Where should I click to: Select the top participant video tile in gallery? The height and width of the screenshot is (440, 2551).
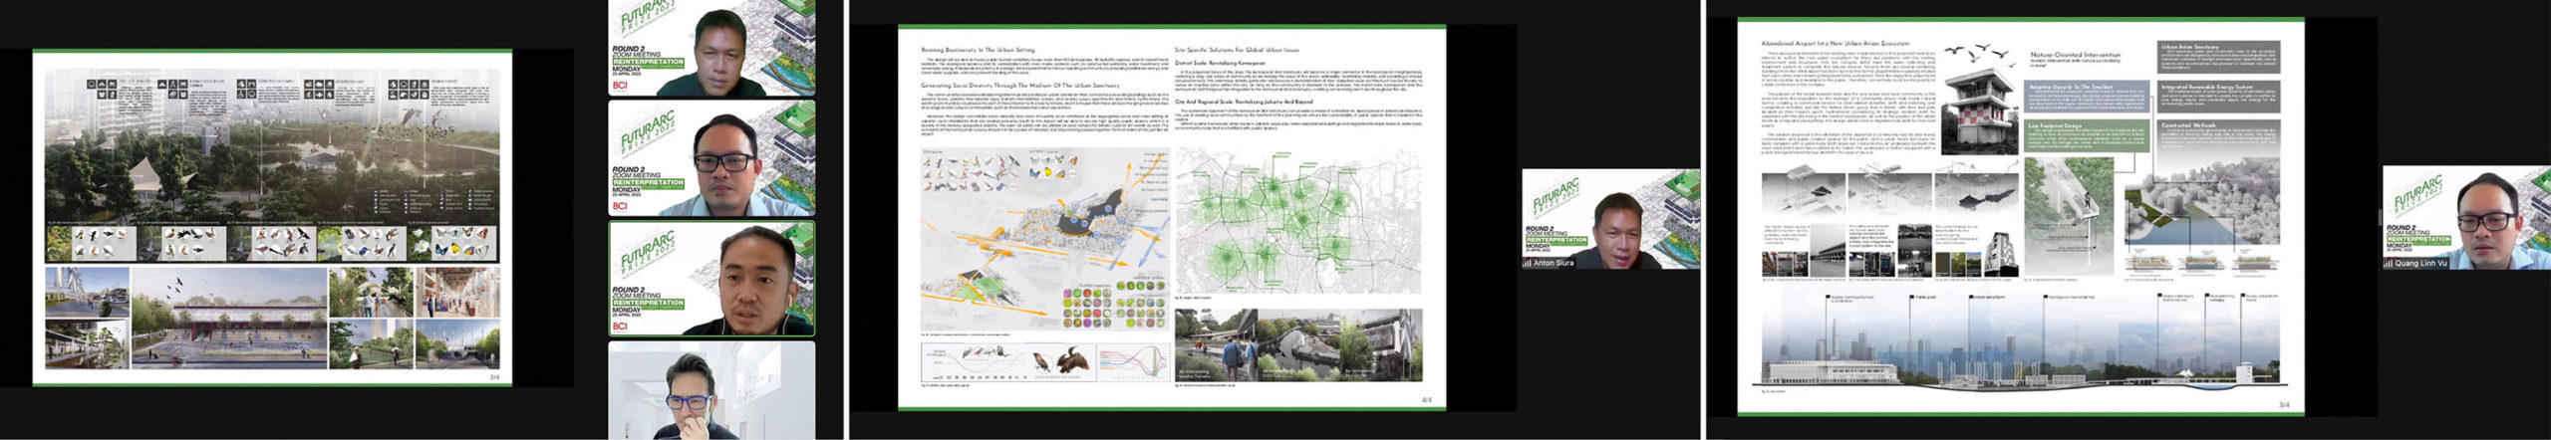point(711,48)
